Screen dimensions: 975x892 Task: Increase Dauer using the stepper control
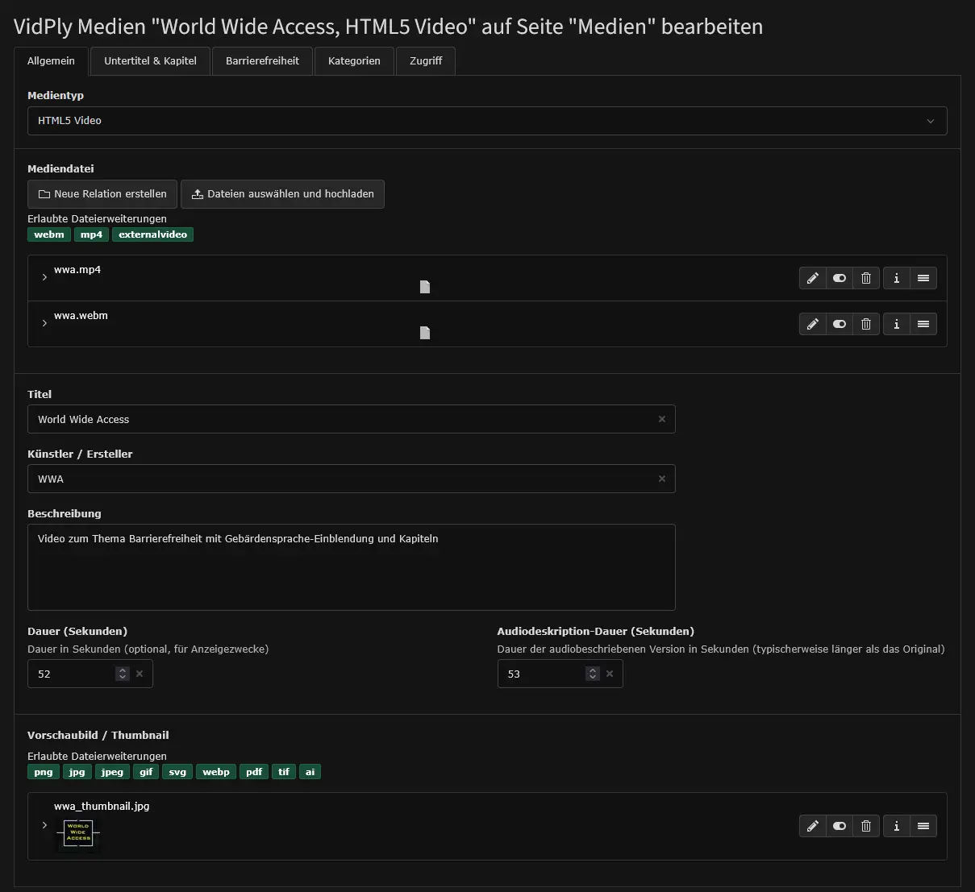pos(121,670)
